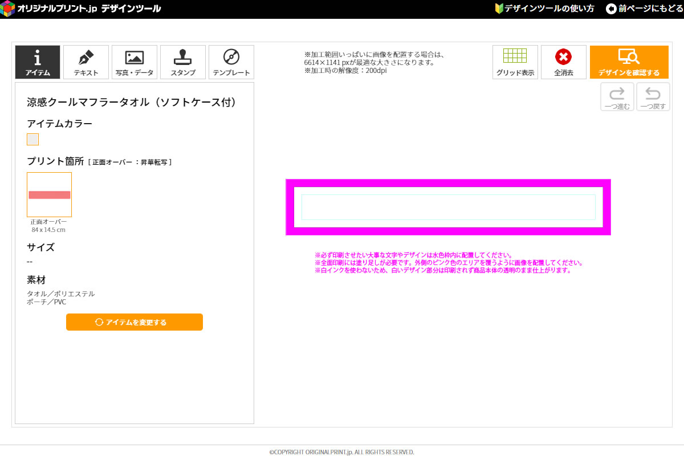
Task: Click the 白インクを使わないため pink notice
Action: 443,271
